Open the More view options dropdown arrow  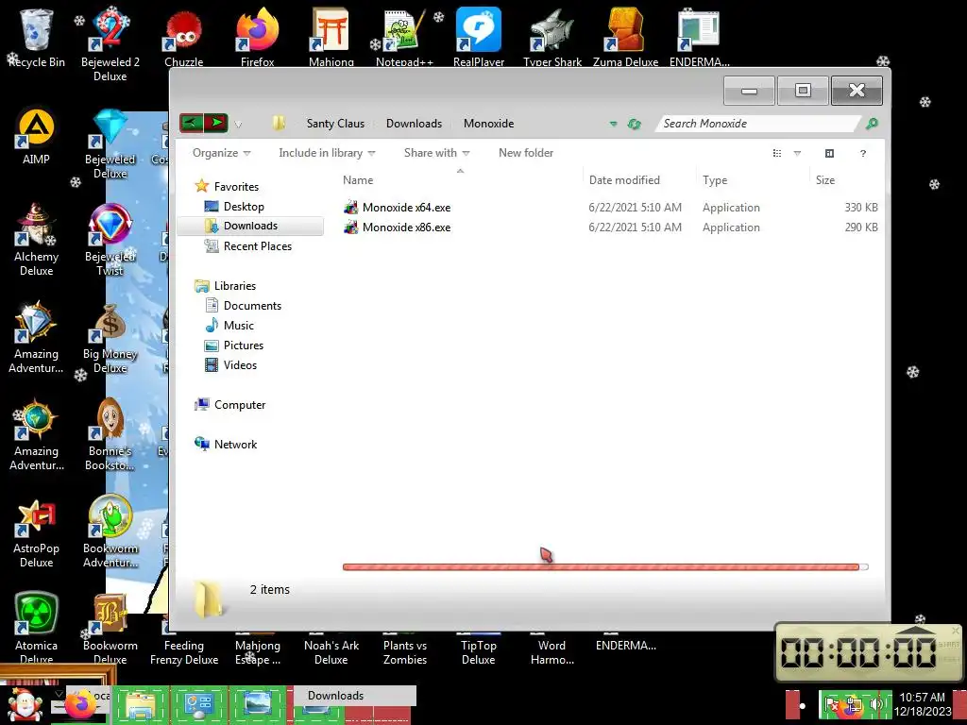coord(797,154)
